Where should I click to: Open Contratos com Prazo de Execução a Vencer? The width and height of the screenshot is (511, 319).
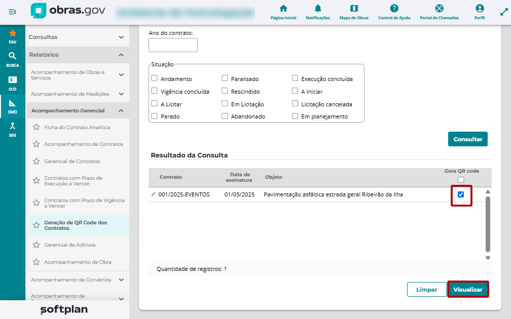coord(74,181)
